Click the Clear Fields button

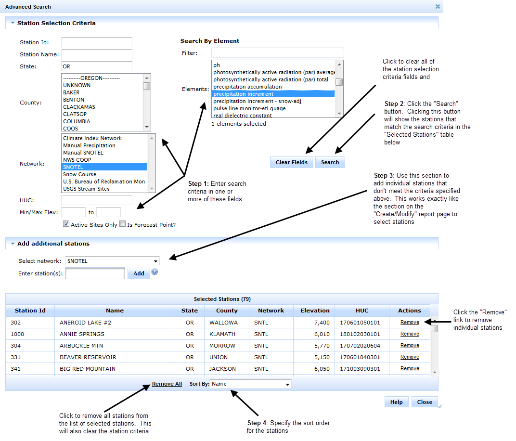point(291,162)
